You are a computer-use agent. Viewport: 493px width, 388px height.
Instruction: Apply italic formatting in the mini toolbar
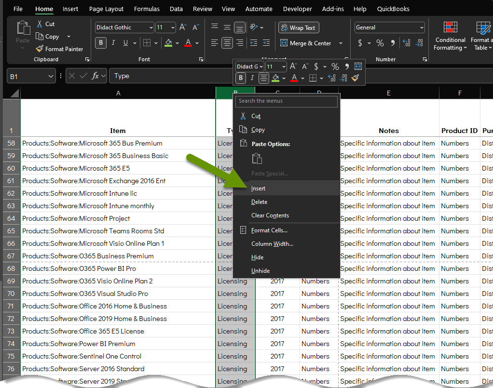click(x=252, y=78)
